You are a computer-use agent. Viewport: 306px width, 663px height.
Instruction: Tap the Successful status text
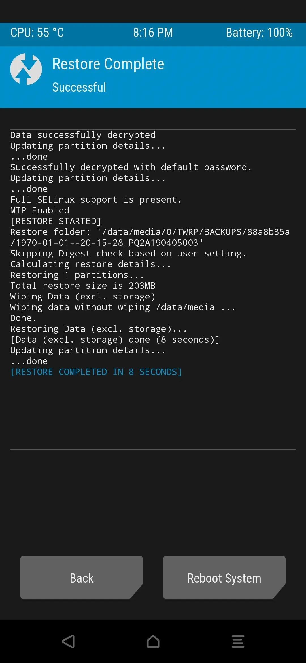point(79,87)
